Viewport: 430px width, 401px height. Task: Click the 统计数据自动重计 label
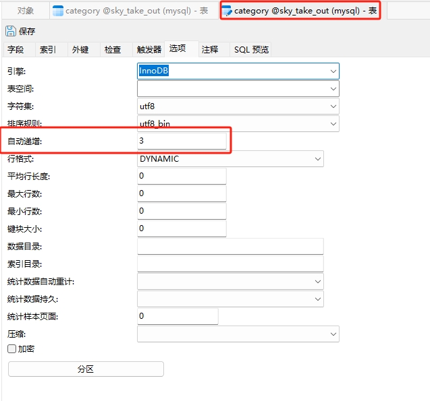point(41,282)
